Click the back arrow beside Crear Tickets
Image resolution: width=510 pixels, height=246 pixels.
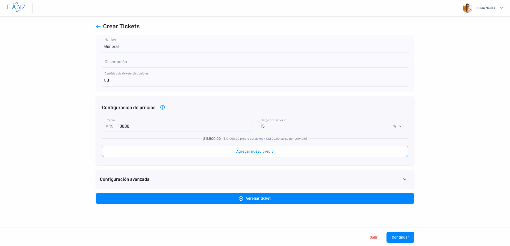[x=98, y=27]
